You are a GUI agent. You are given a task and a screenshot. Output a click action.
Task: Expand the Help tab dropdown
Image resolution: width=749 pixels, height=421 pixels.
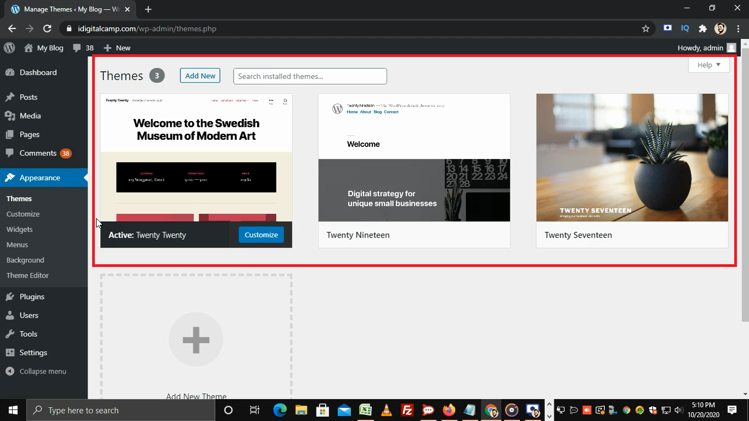[x=708, y=65]
